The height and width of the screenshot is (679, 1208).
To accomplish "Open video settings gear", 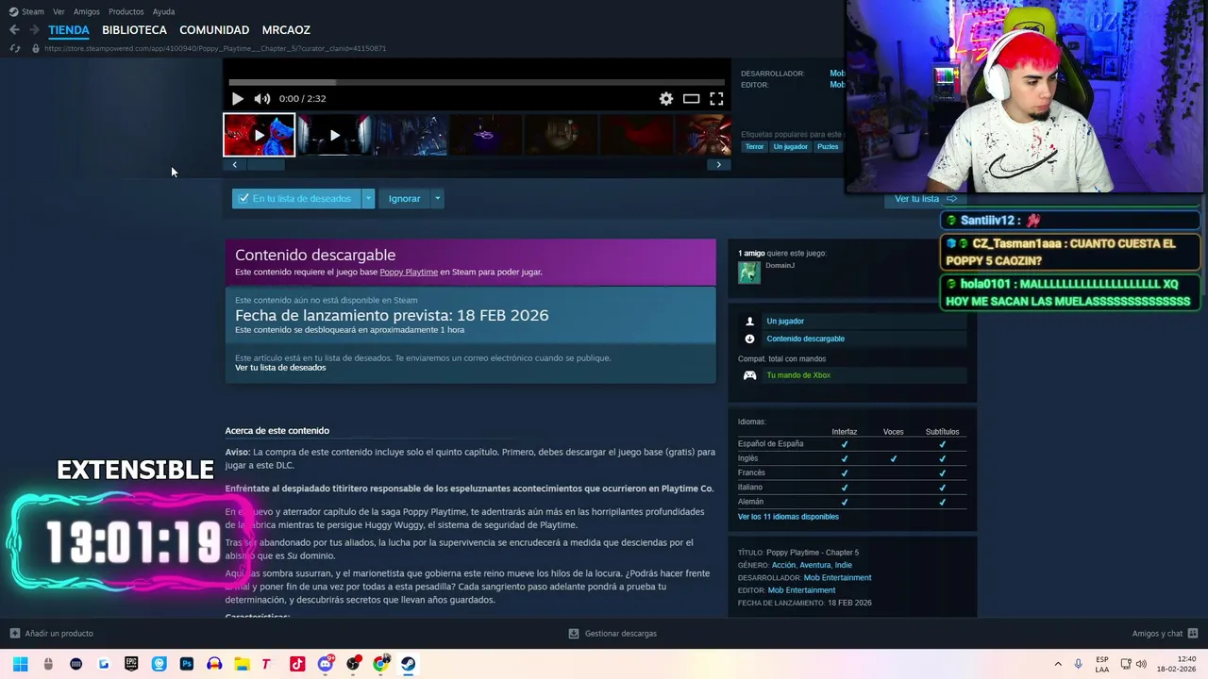I will click(666, 98).
